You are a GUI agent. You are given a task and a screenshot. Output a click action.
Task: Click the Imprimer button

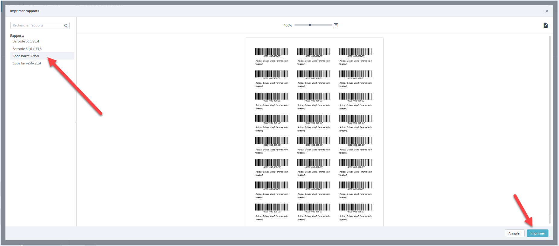[538, 233]
